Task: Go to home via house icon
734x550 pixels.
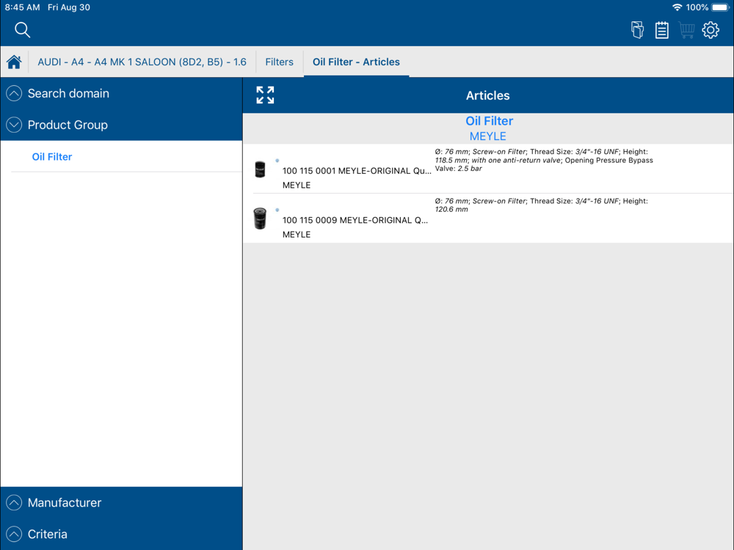Action: (x=14, y=62)
